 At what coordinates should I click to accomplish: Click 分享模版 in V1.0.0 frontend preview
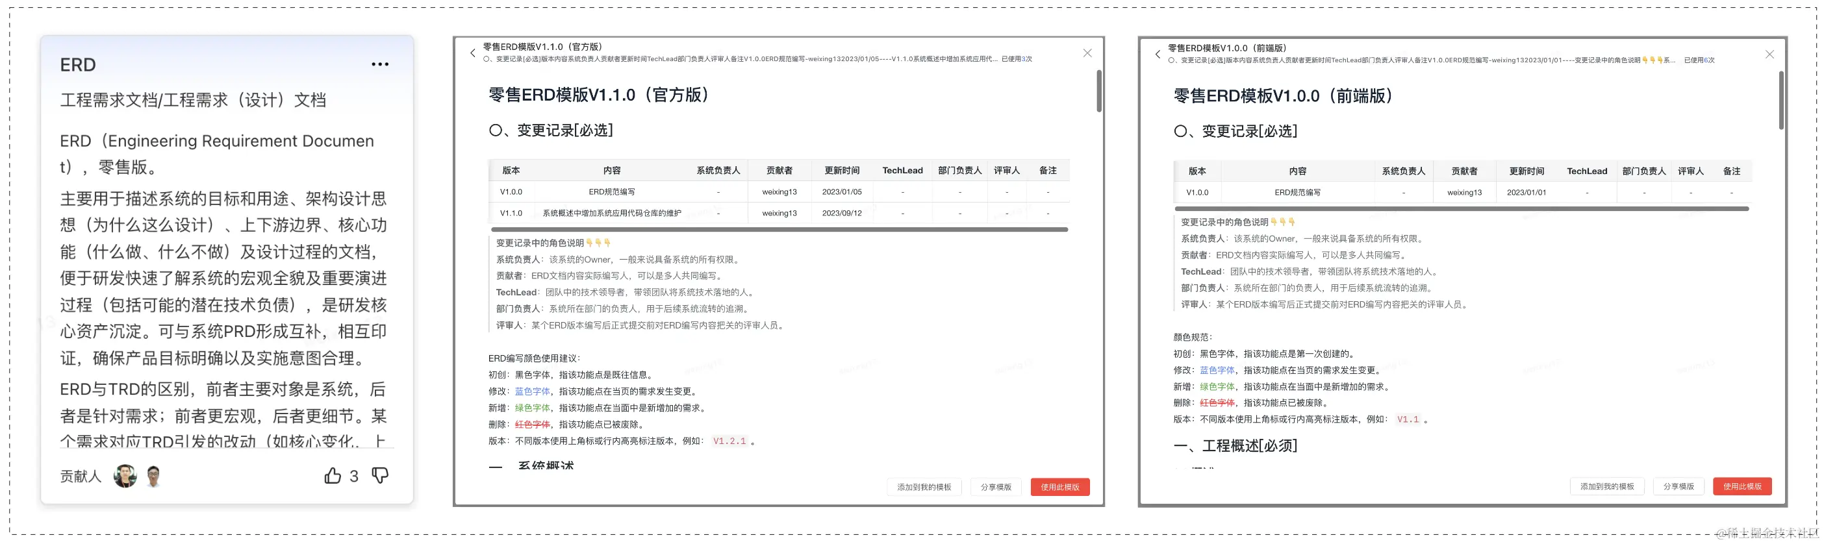(1679, 486)
